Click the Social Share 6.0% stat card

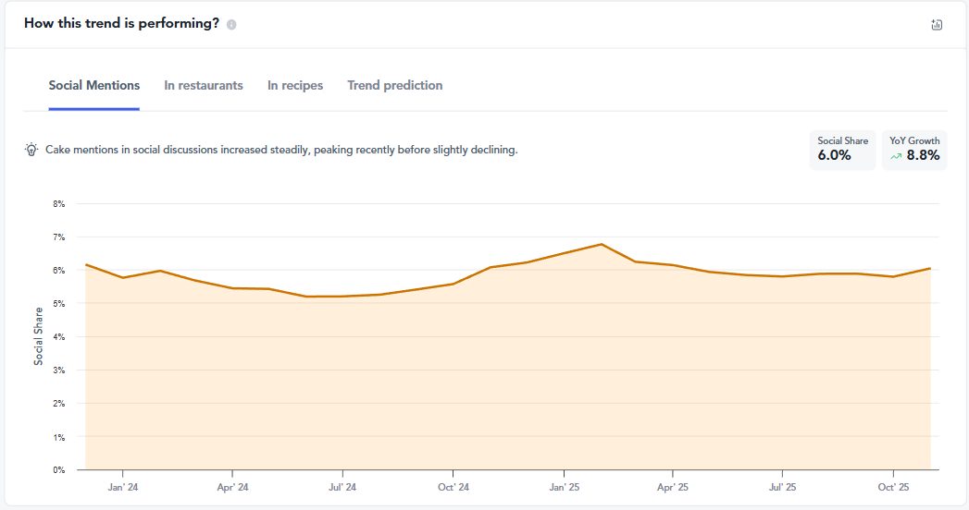(x=842, y=150)
